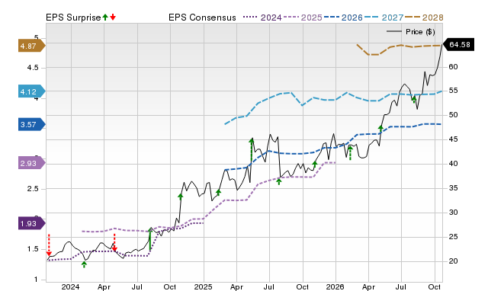Click the 4.5 label on EPS axis
This screenshot has width=488, height=291.
(33, 68)
